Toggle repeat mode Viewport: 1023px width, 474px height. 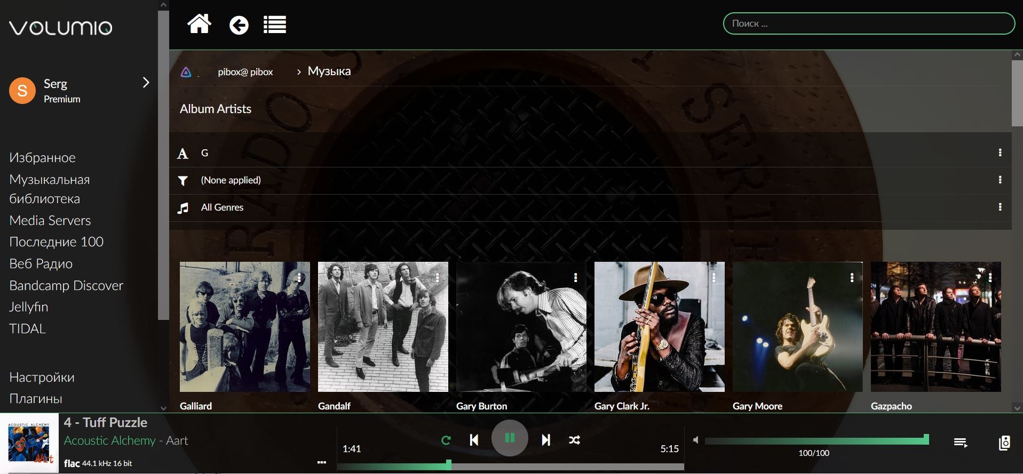tap(446, 440)
